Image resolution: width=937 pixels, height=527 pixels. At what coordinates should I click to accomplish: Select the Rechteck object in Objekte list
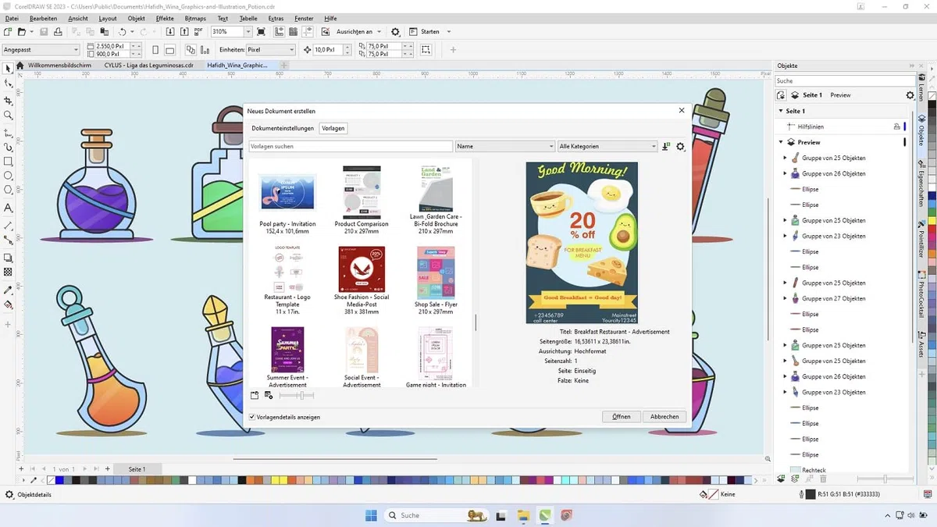click(x=814, y=470)
